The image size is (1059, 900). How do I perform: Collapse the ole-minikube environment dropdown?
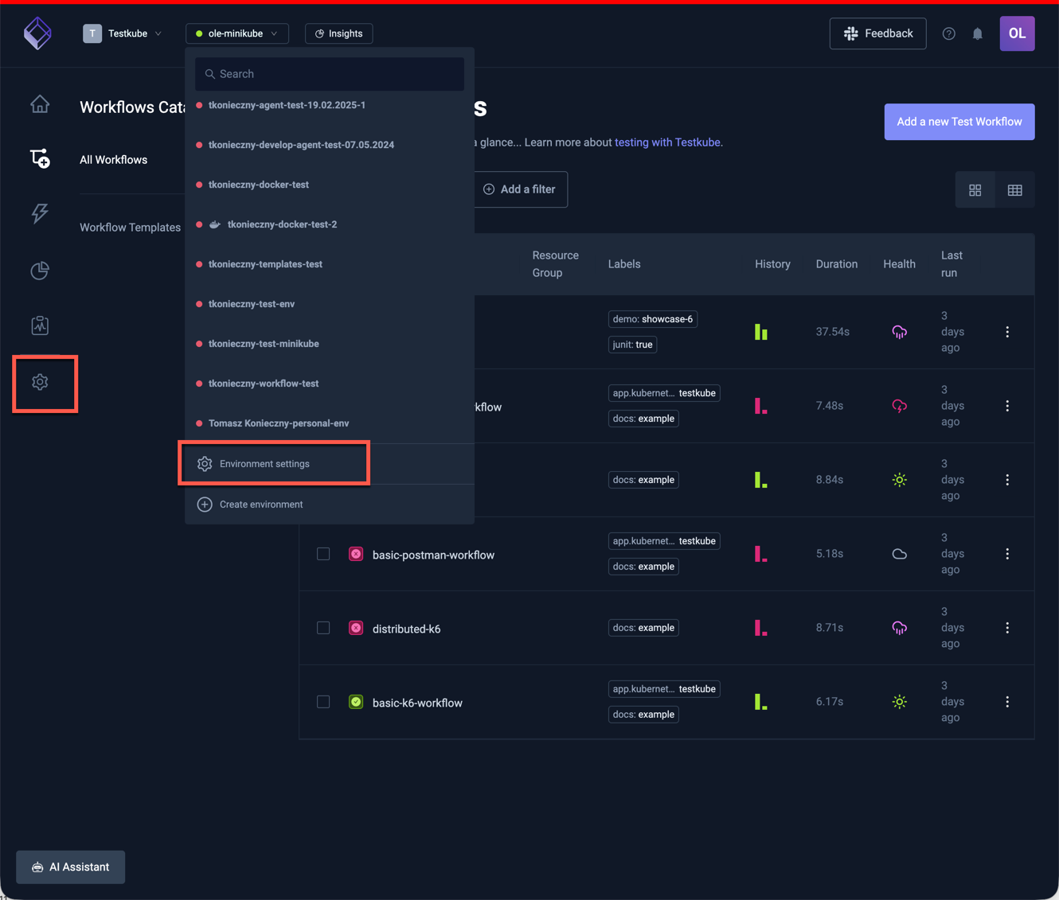point(236,33)
